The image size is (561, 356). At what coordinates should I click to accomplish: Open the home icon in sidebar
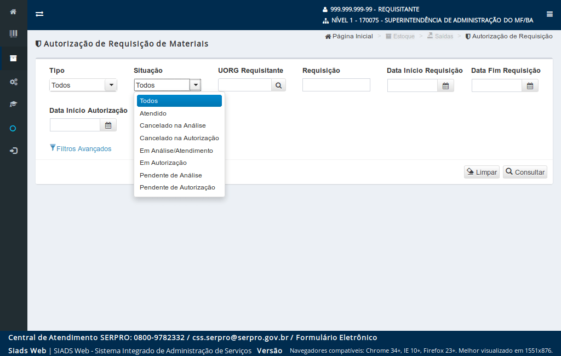[13, 12]
